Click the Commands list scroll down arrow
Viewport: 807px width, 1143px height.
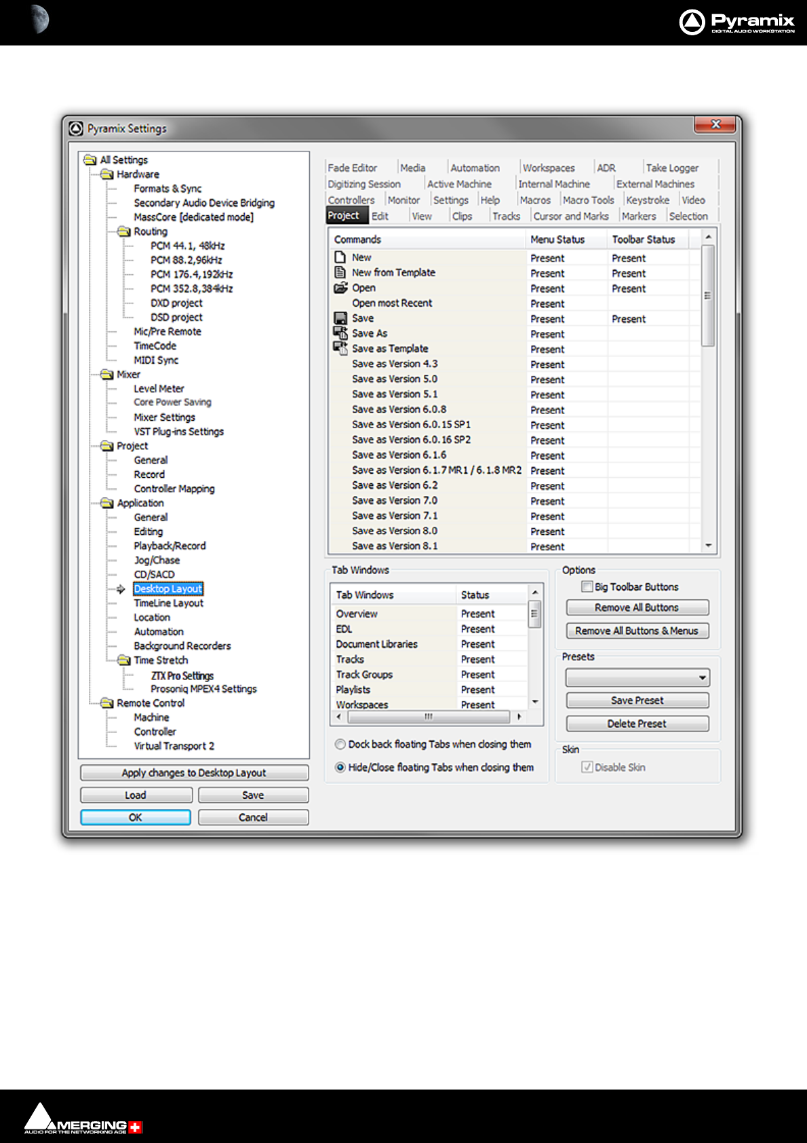pos(708,545)
